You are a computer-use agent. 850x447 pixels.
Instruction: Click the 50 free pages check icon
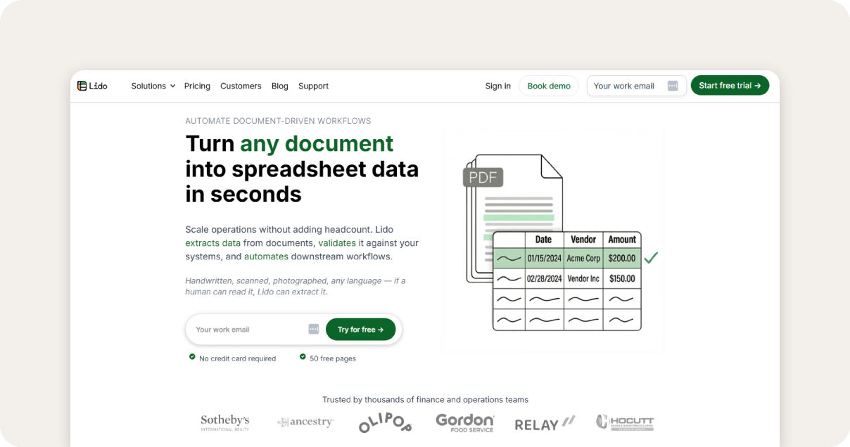pyautogui.click(x=303, y=357)
